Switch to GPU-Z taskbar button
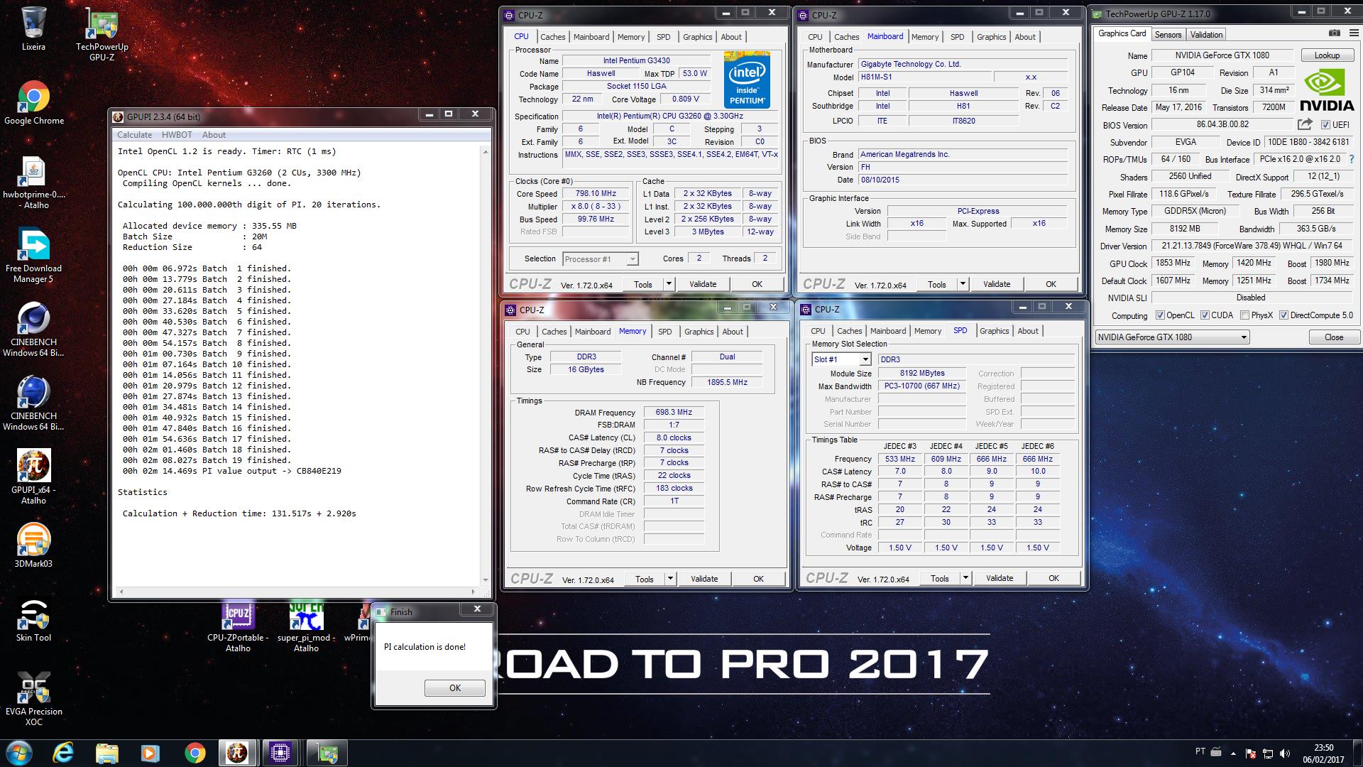The height and width of the screenshot is (767, 1363). tap(327, 753)
